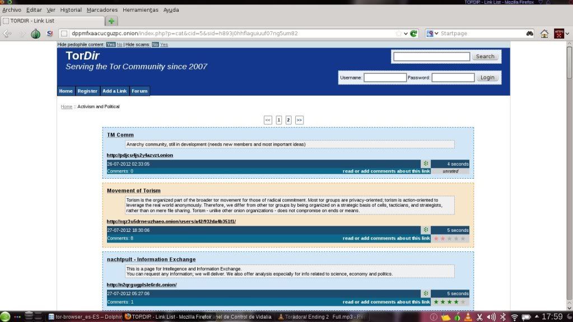
Task: Click the green status icon in nachtpult row
Action: coord(426,293)
